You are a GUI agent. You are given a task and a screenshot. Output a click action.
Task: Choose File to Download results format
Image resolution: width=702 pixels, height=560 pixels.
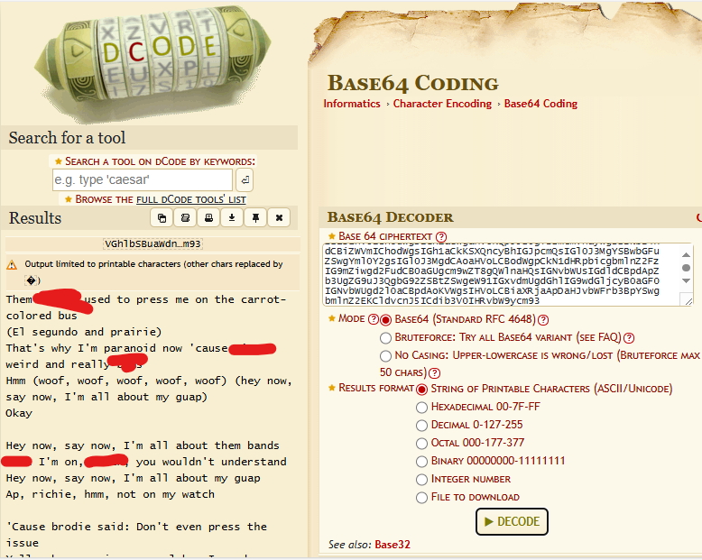[x=421, y=498]
